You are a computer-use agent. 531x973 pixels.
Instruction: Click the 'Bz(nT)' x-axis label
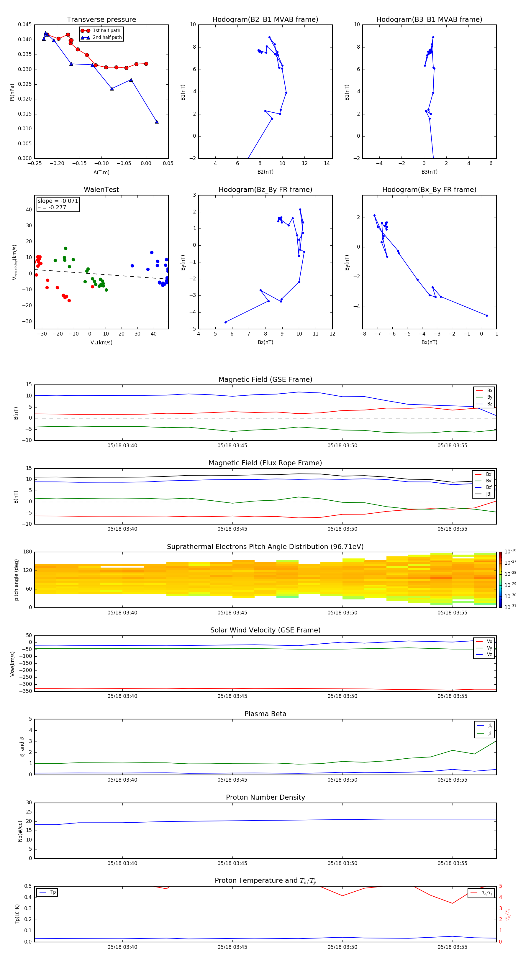coord(265,342)
